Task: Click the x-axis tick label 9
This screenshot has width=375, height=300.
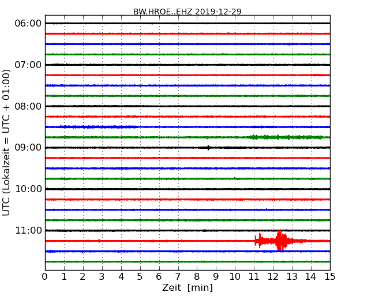Action: (216, 276)
